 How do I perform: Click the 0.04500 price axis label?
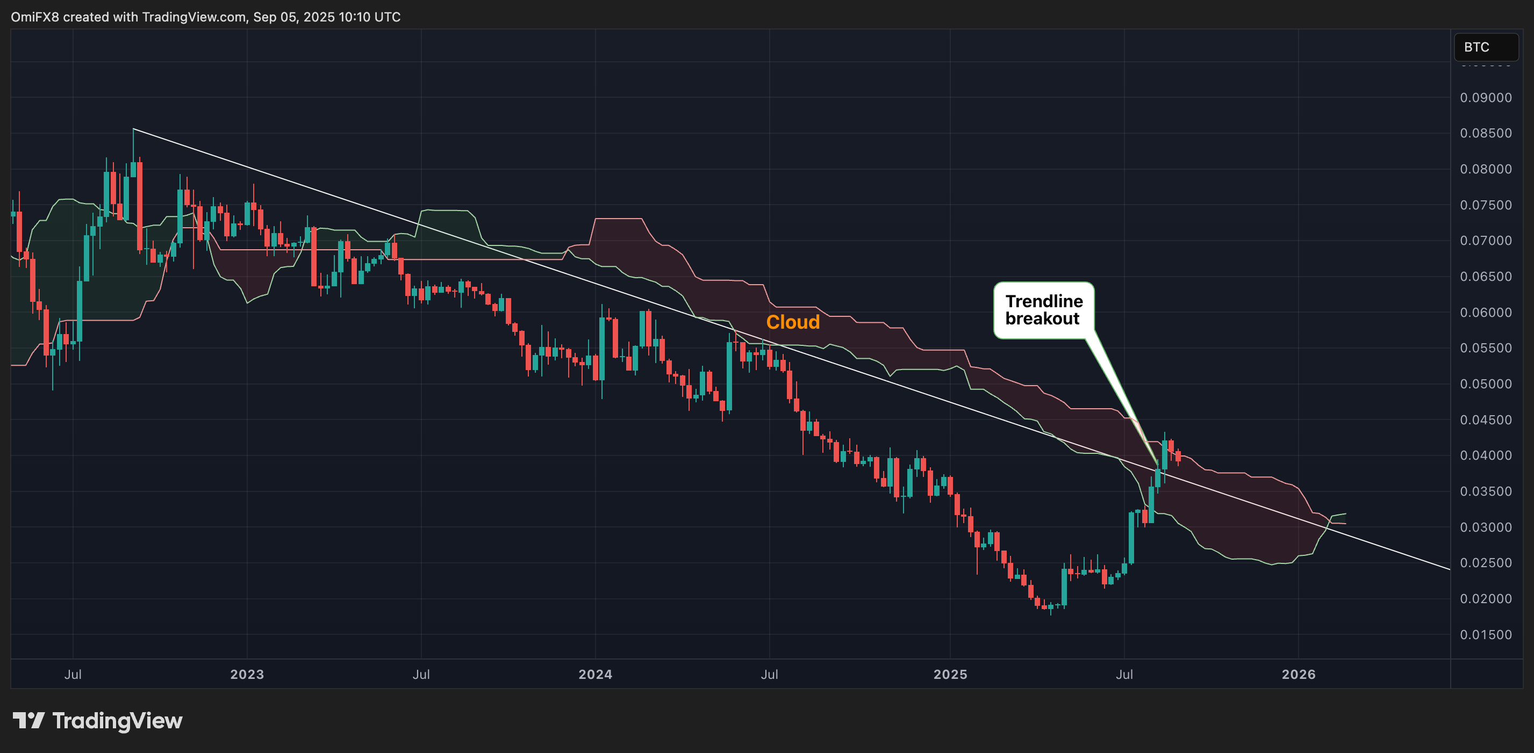click(1486, 419)
